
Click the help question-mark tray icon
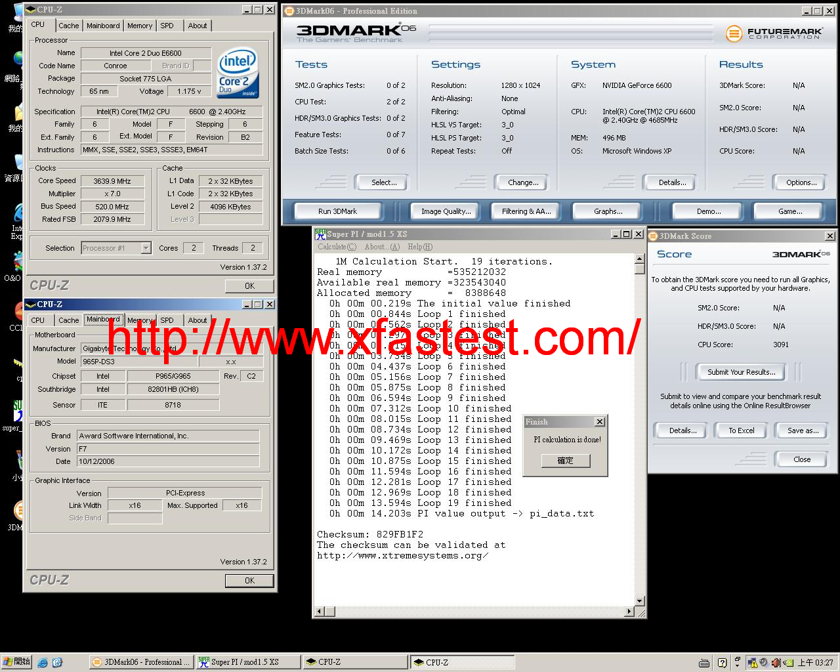pyautogui.click(x=723, y=663)
